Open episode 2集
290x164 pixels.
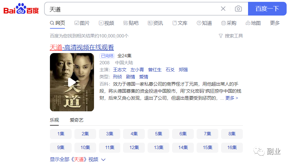(x=85, y=134)
